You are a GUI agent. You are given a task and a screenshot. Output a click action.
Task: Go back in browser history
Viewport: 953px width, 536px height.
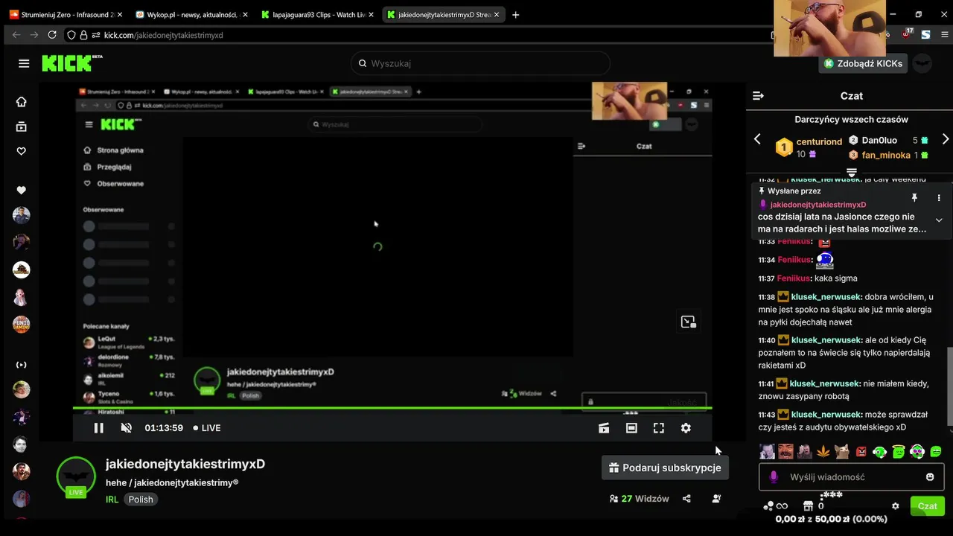click(16, 35)
